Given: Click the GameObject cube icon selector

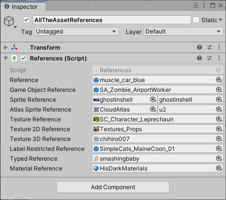Looking at the screenshot, I should pyautogui.click(x=10, y=22).
